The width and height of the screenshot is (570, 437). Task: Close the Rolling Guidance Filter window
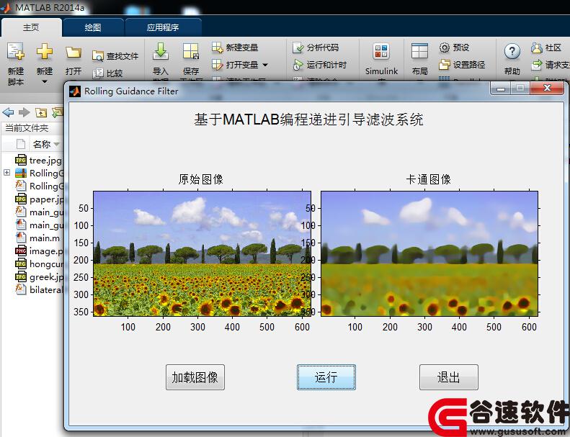(547, 89)
